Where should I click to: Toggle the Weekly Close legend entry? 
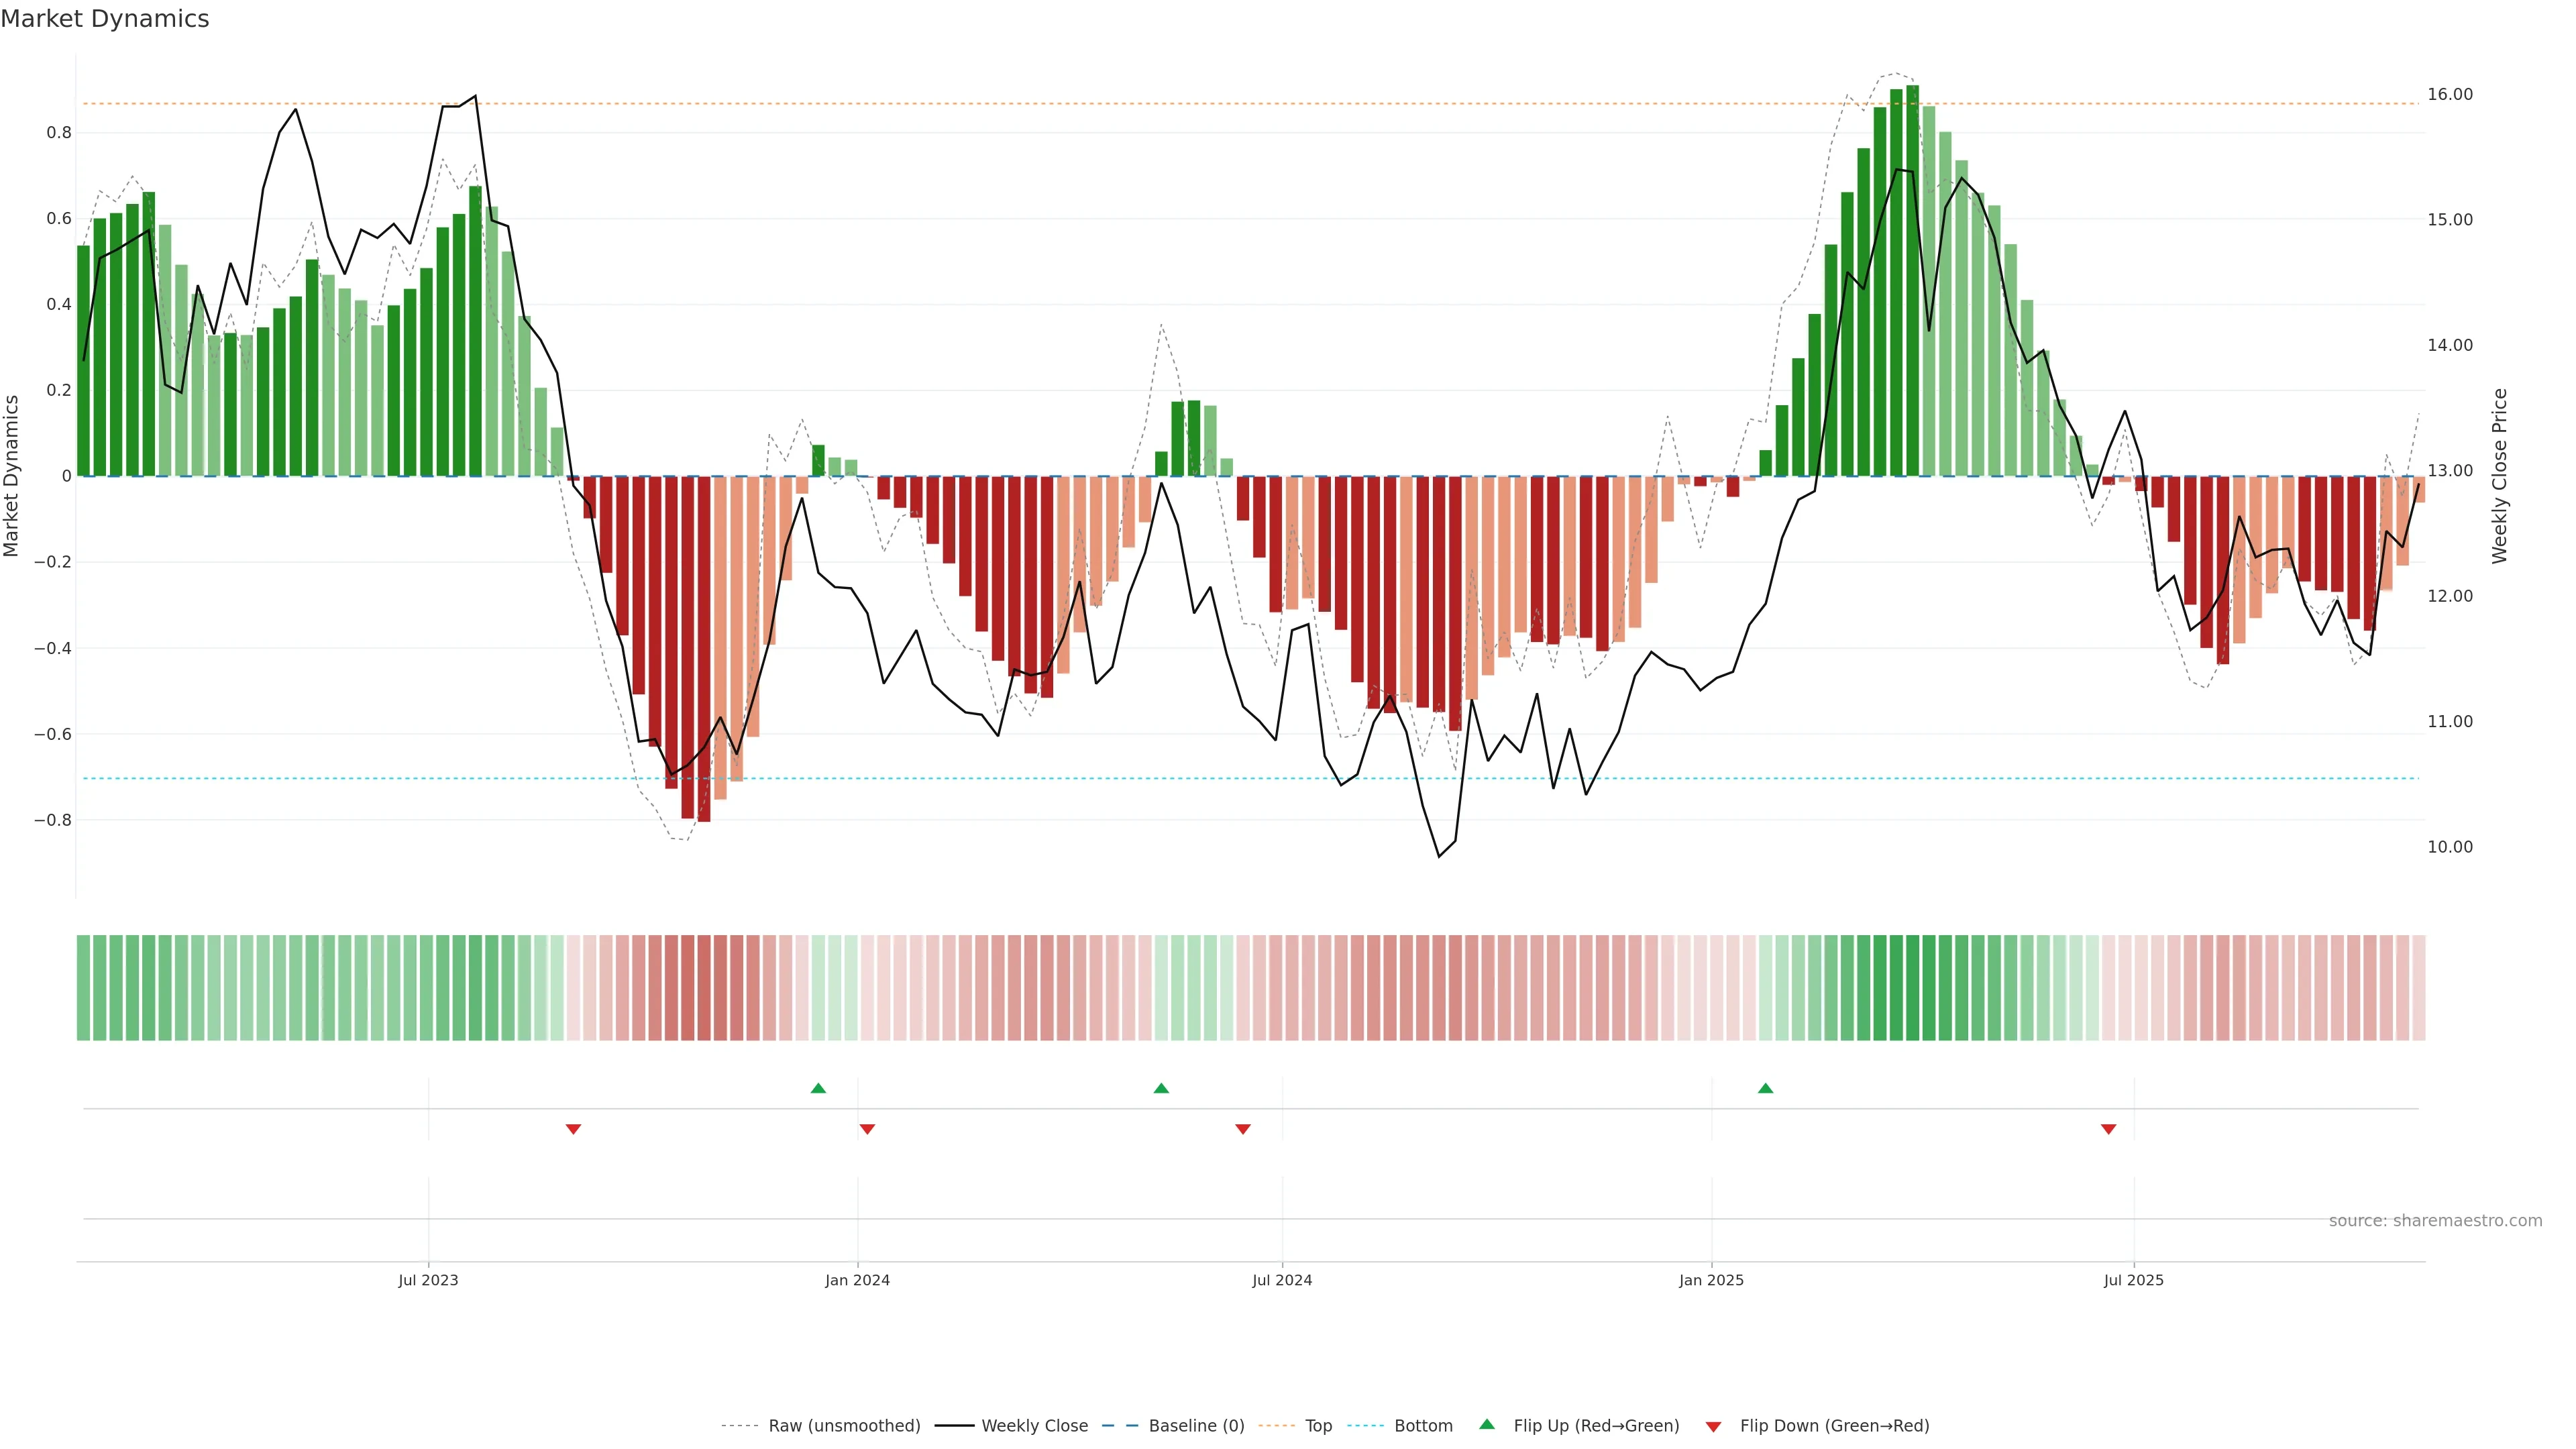[x=1034, y=1426]
